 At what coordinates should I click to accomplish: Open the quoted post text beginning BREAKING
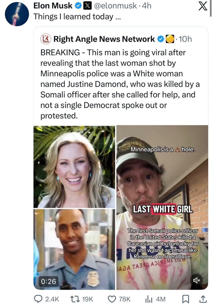(120, 84)
